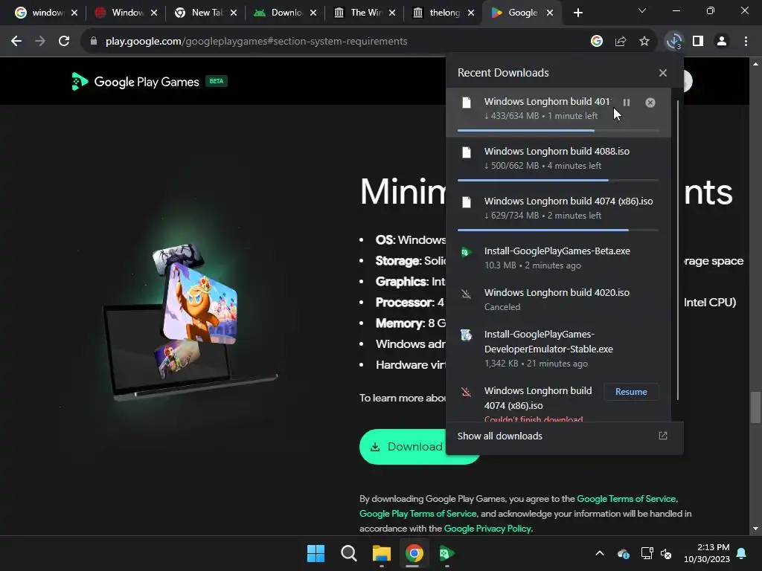The height and width of the screenshot is (571, 762).
Task: Click the Google icon in the address bar
Action: (x=597, y=42)
